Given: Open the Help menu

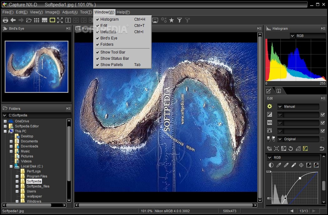Looking at the screenshot, I should 123,12.
